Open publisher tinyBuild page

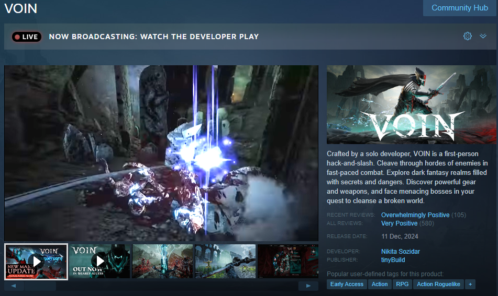[x=393, y=260]
